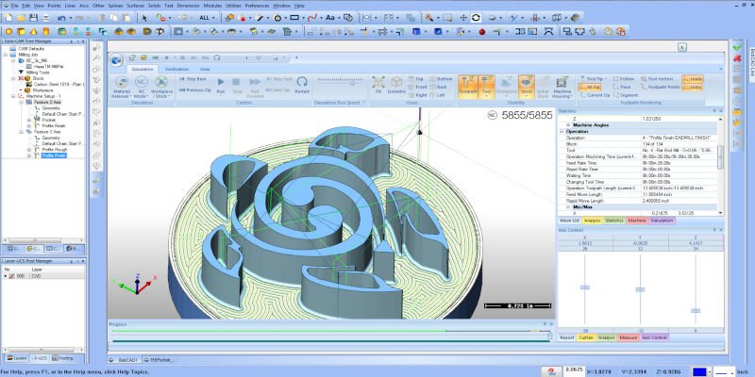755x377 pixels.
Task: Create a sphere with the sphere primitive icon
Action: point(8,32)
